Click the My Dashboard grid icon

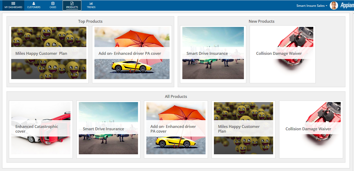point(13,3)
